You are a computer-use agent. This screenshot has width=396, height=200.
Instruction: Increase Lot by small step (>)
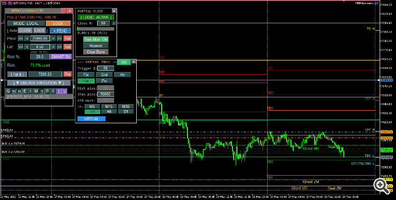tap(53, 47)
